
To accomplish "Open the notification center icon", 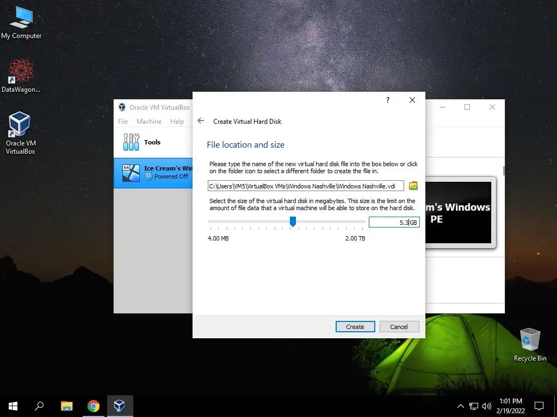I will (539, 406).
